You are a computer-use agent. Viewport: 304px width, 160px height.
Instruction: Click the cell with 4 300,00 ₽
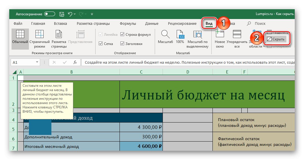coord(141,127)
